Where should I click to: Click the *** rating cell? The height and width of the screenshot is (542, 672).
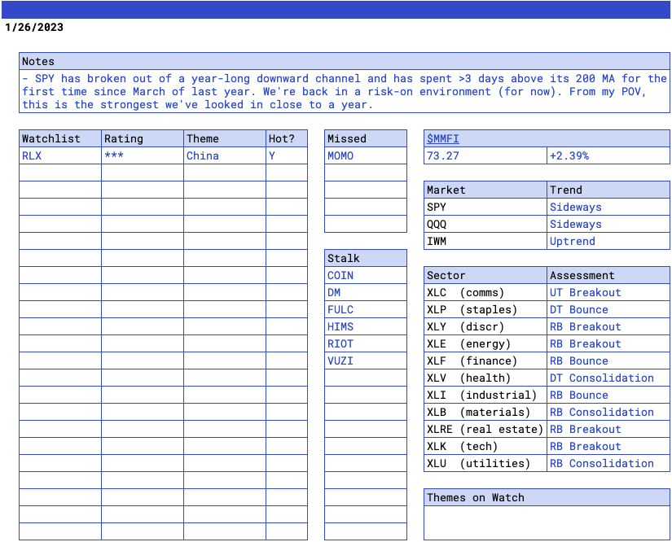point(143,155)
